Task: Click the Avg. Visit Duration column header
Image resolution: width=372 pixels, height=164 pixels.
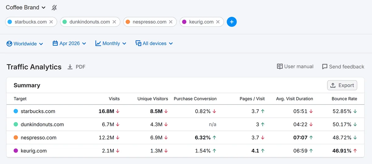Action: click(294, 99)
